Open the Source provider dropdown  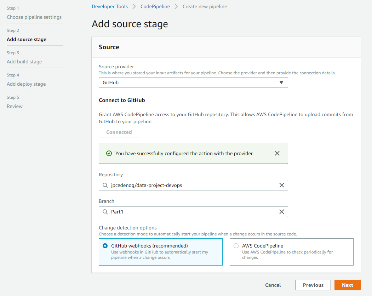pos(193,82)
